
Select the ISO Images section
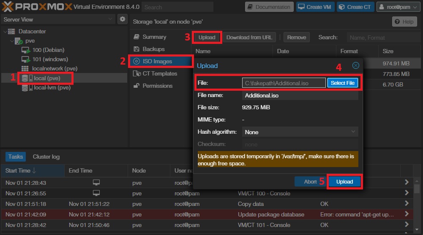tap(161, 61)
